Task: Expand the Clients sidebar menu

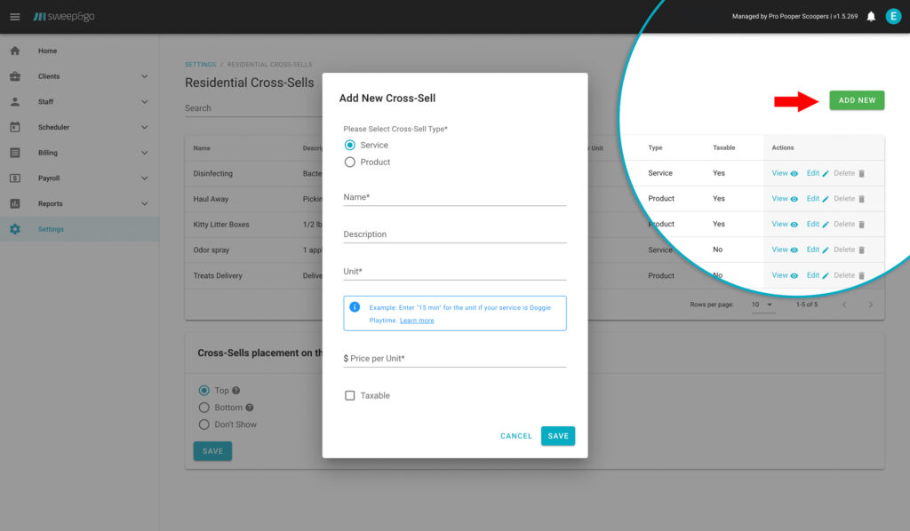Action: 144,76
